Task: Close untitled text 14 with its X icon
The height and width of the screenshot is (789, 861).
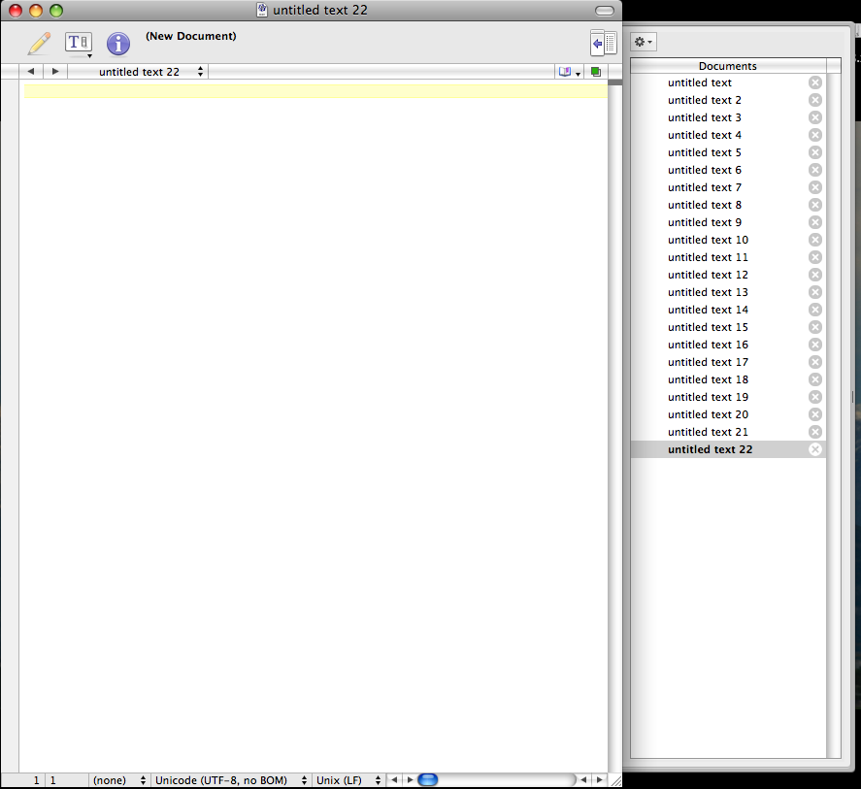Action: coord(815,310)
